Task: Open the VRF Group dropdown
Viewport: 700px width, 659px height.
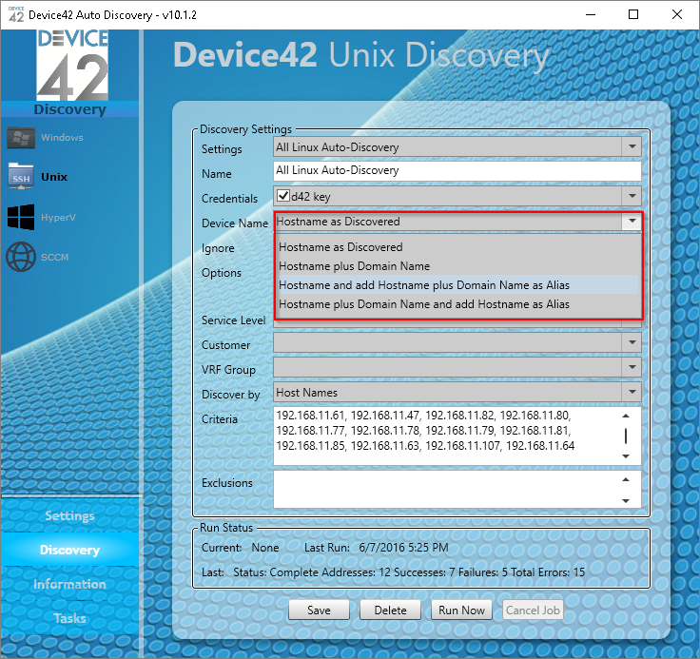Action: click(x=457, y=367)
